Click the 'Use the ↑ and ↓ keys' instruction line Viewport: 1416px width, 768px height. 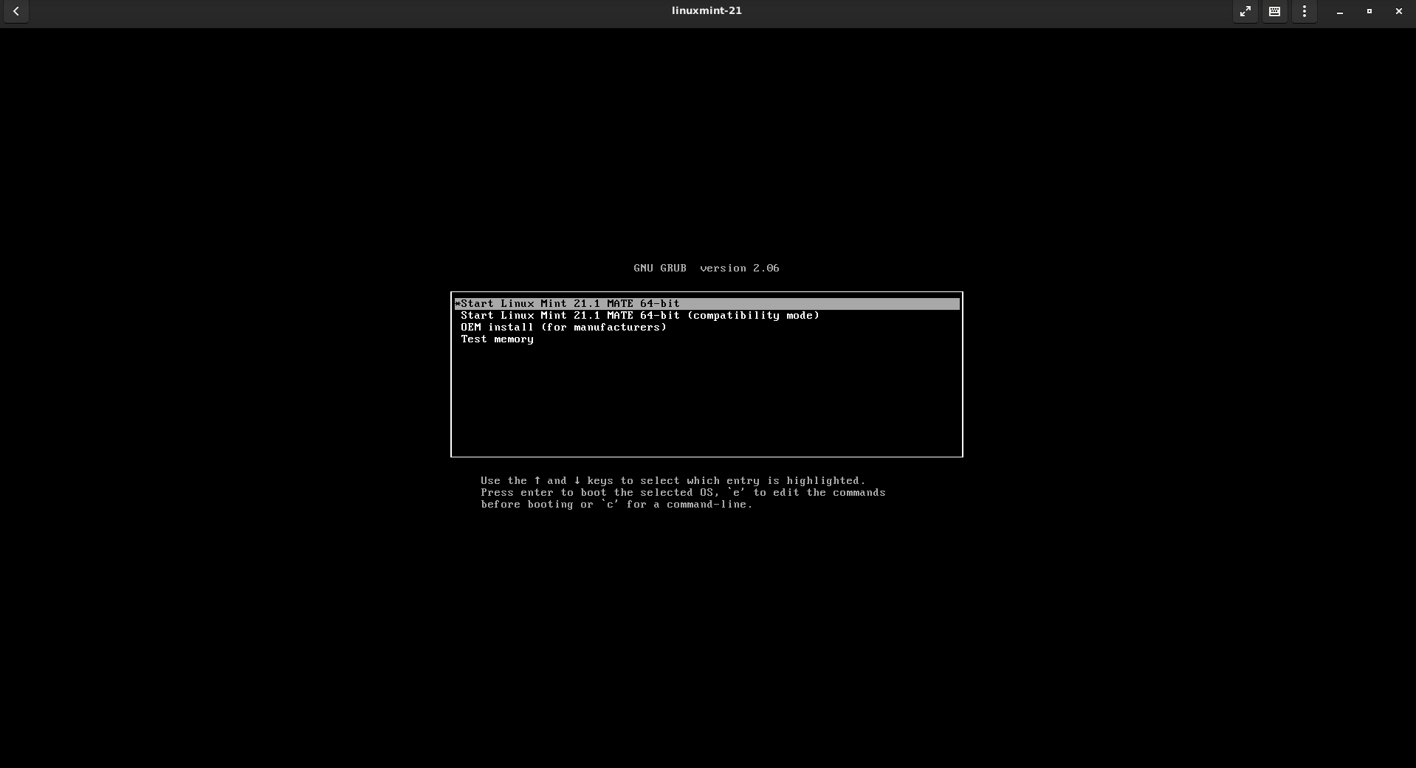673,480
